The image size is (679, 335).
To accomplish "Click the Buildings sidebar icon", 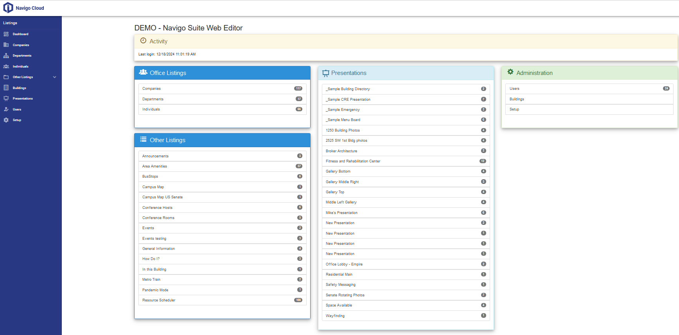I will (x=6, y=88).
